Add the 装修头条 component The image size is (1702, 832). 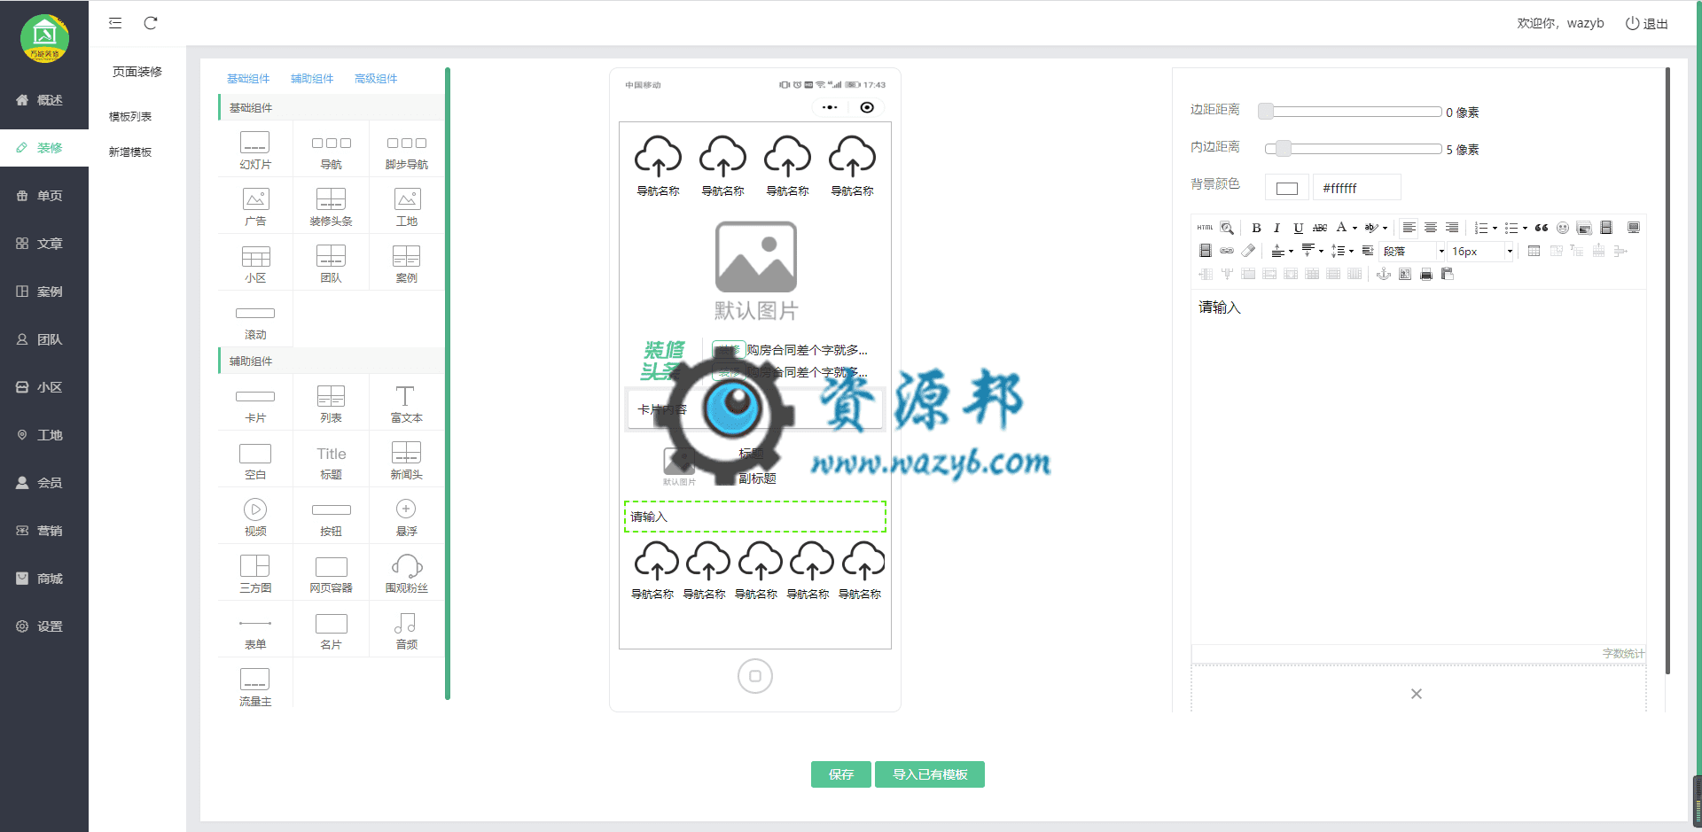(x=331, y=206)
